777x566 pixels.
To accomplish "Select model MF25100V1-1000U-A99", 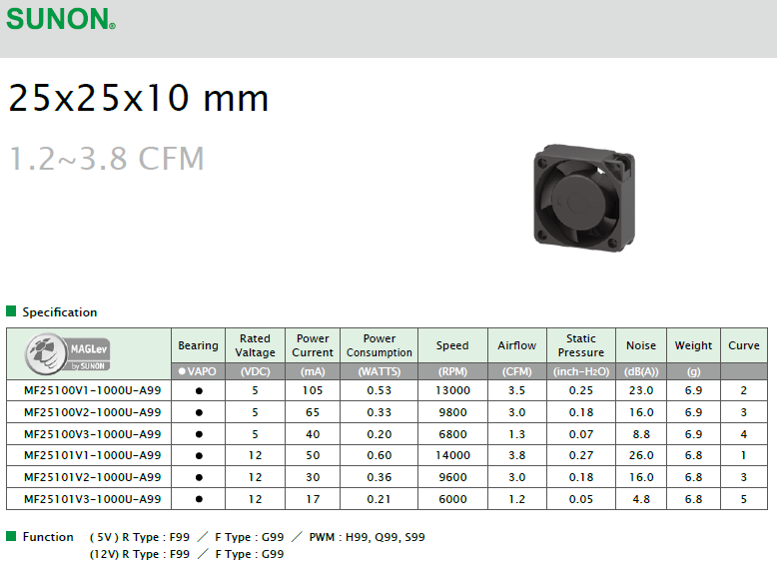I will [92, 390].
